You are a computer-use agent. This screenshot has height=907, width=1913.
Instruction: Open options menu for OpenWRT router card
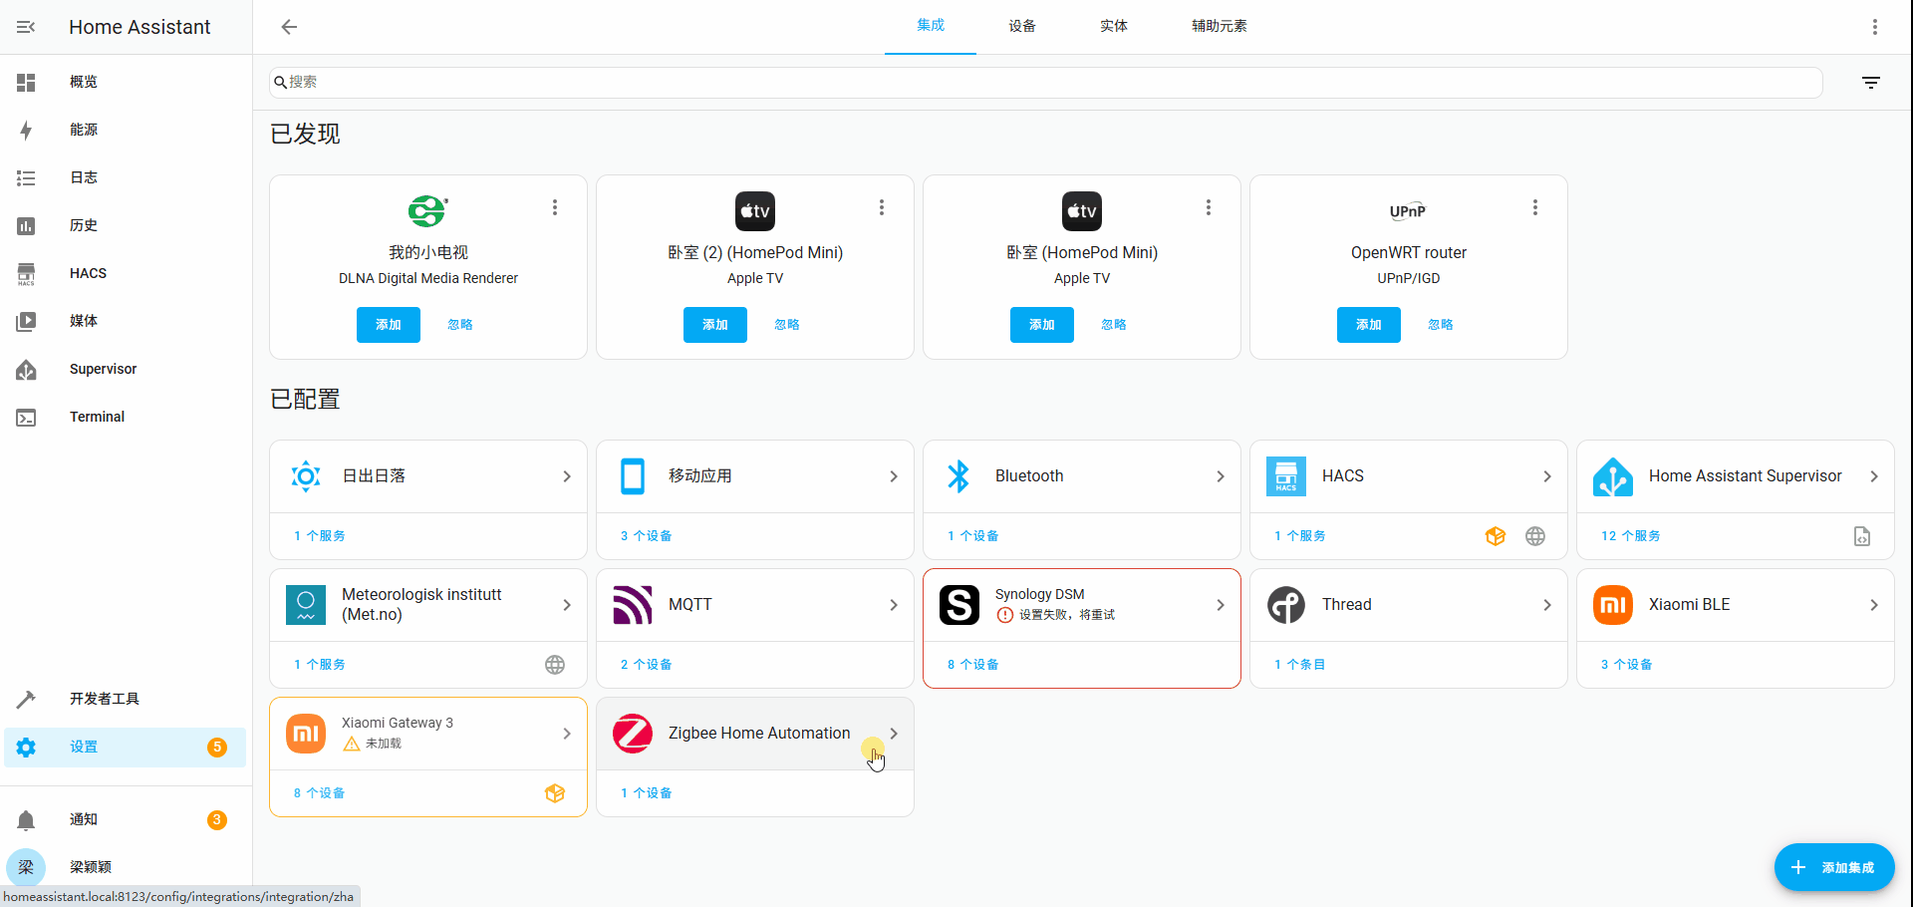click(x=1534, y=207)
